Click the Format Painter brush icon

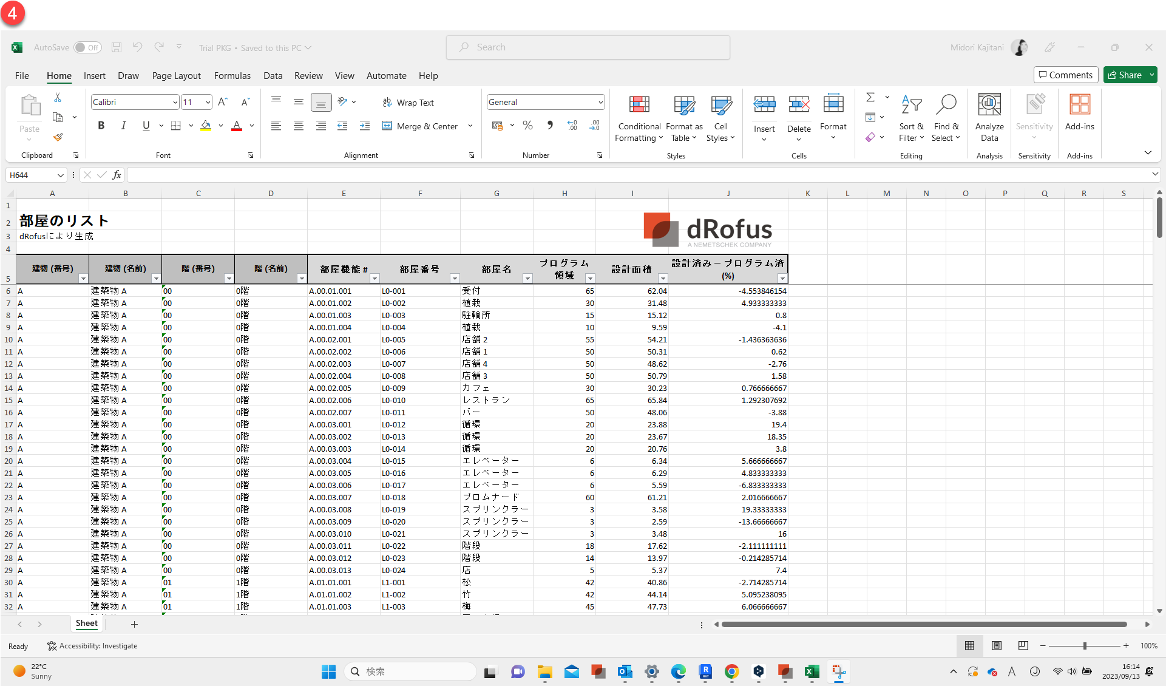[x=58, y=137]
